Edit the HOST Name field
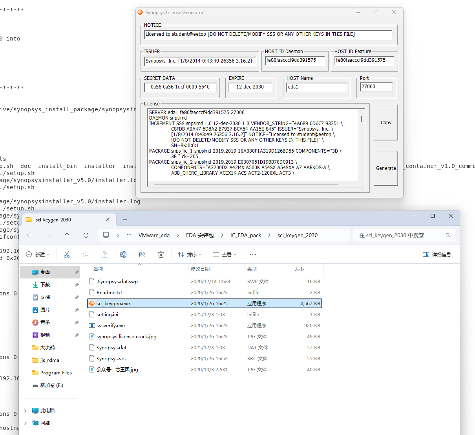The width and height of the screenshot is (475, 435). (x=317, y=87)
